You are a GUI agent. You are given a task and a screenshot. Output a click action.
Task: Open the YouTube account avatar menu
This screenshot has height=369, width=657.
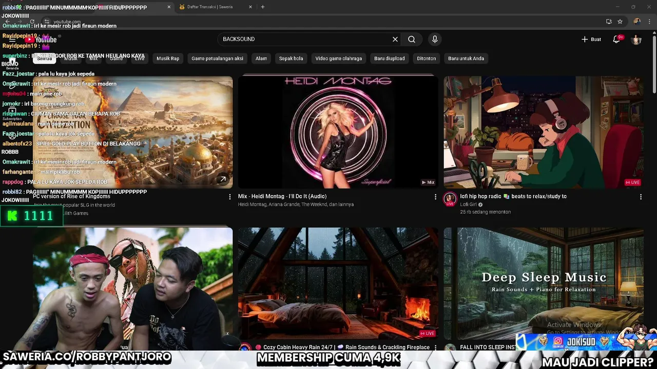(636, 39)
